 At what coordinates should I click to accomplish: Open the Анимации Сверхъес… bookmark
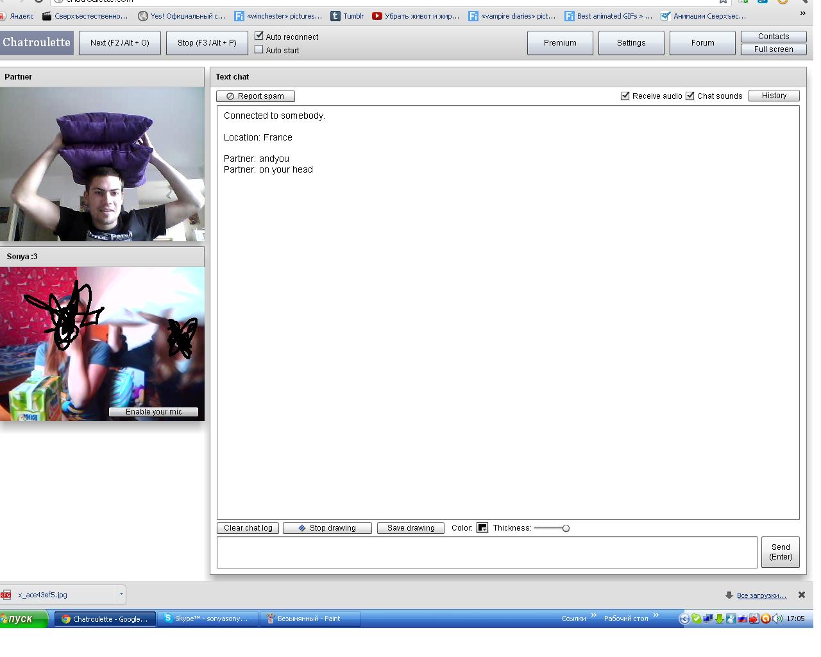[x=704, y=16]
